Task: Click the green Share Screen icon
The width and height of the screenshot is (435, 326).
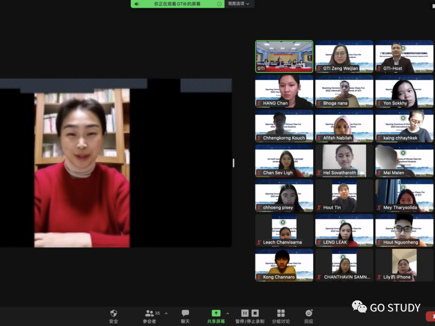Action: (x=216, y=313)
